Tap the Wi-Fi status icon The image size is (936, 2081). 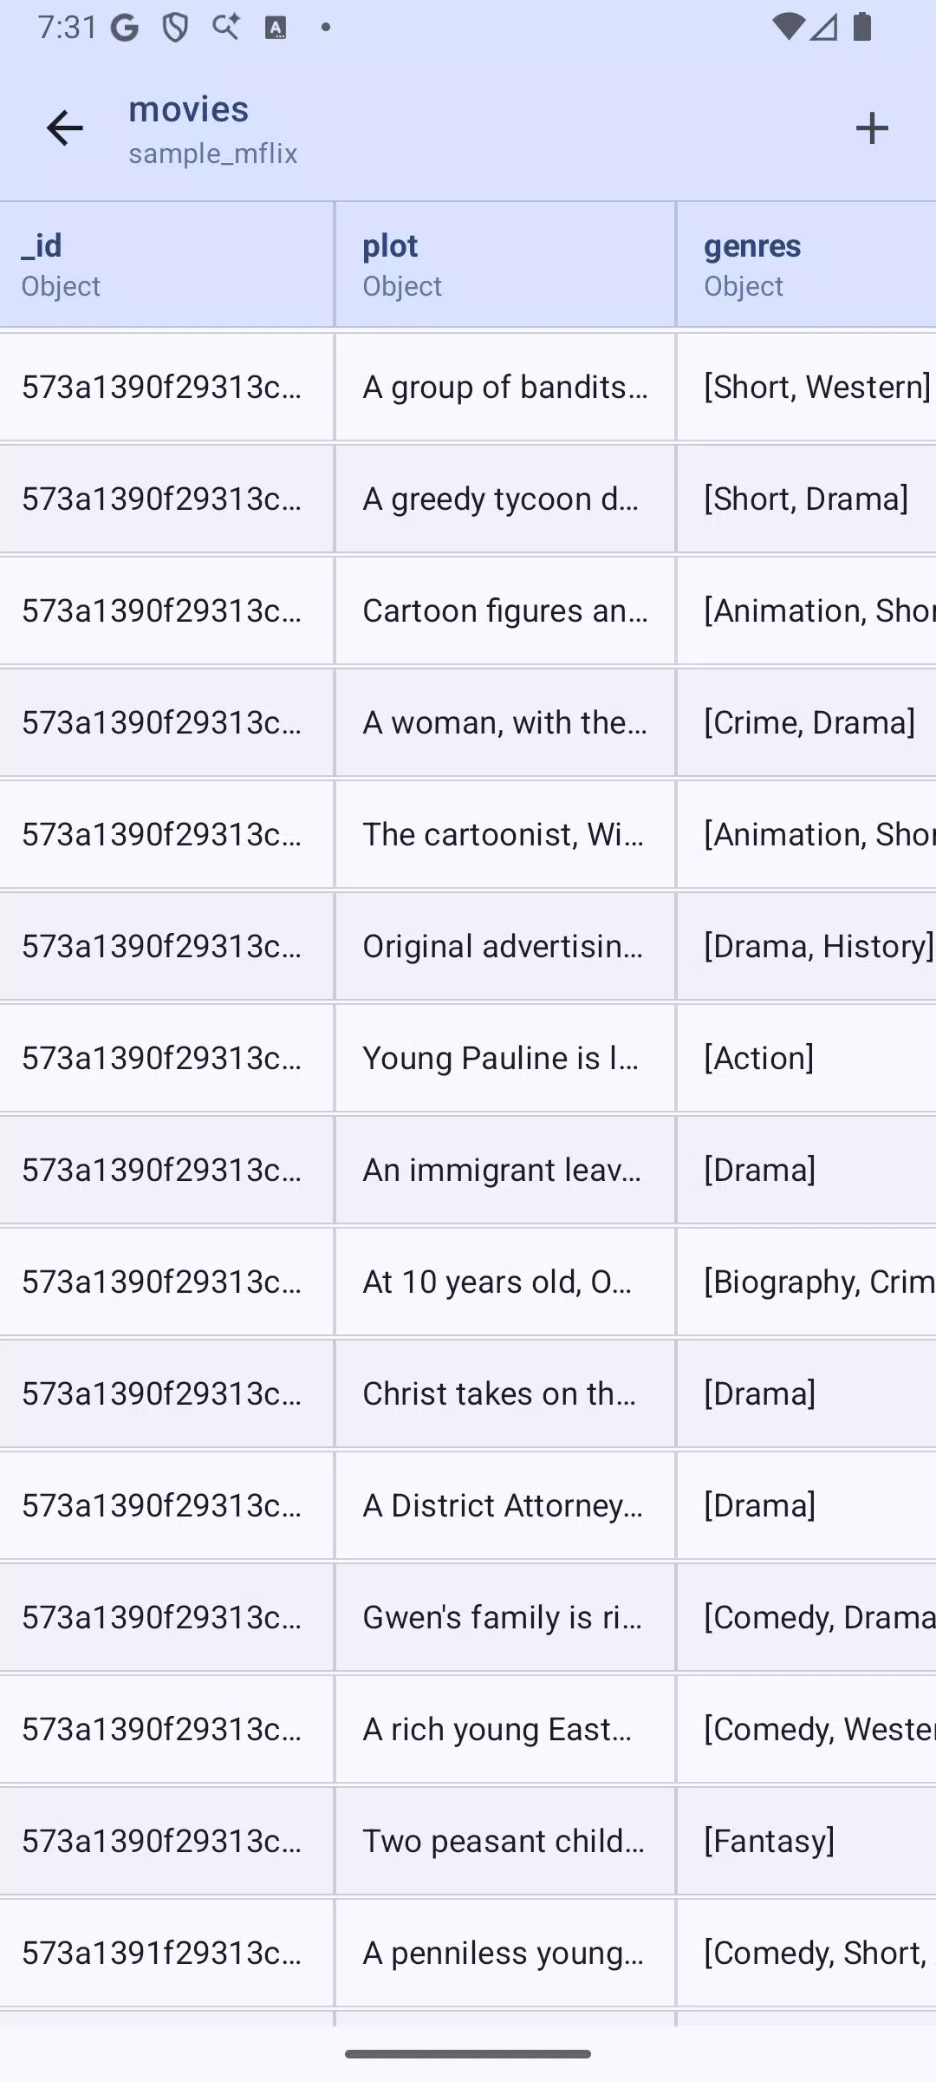pyautogui.click(x=787, y=28)
